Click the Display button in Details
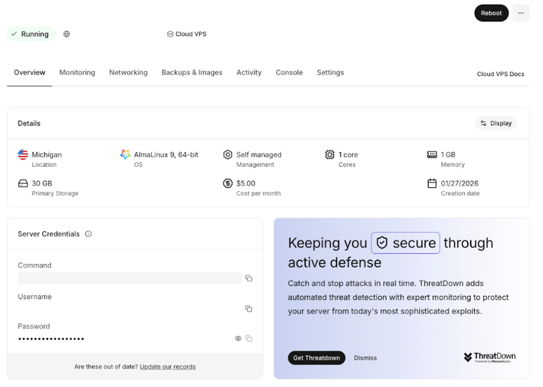543x387 pixels. pos(496,123)
